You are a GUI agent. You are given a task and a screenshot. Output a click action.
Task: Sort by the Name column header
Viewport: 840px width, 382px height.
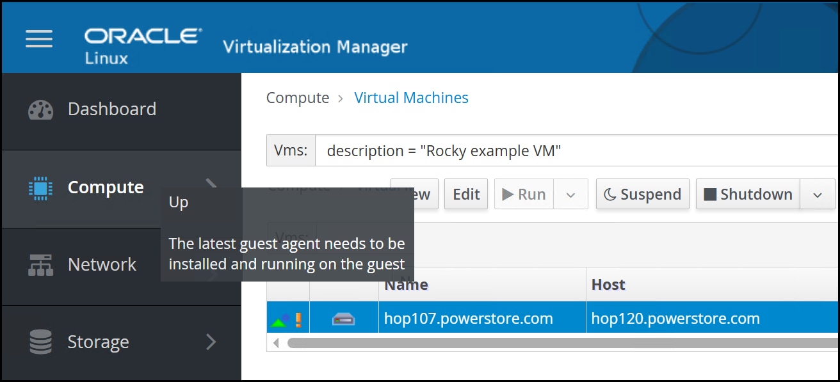click(407, 285)
